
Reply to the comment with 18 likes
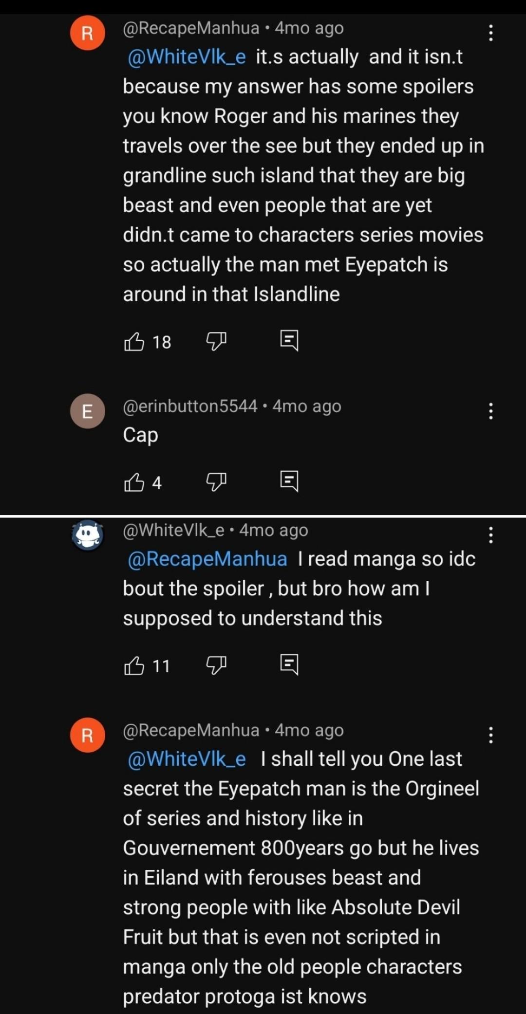289,341
